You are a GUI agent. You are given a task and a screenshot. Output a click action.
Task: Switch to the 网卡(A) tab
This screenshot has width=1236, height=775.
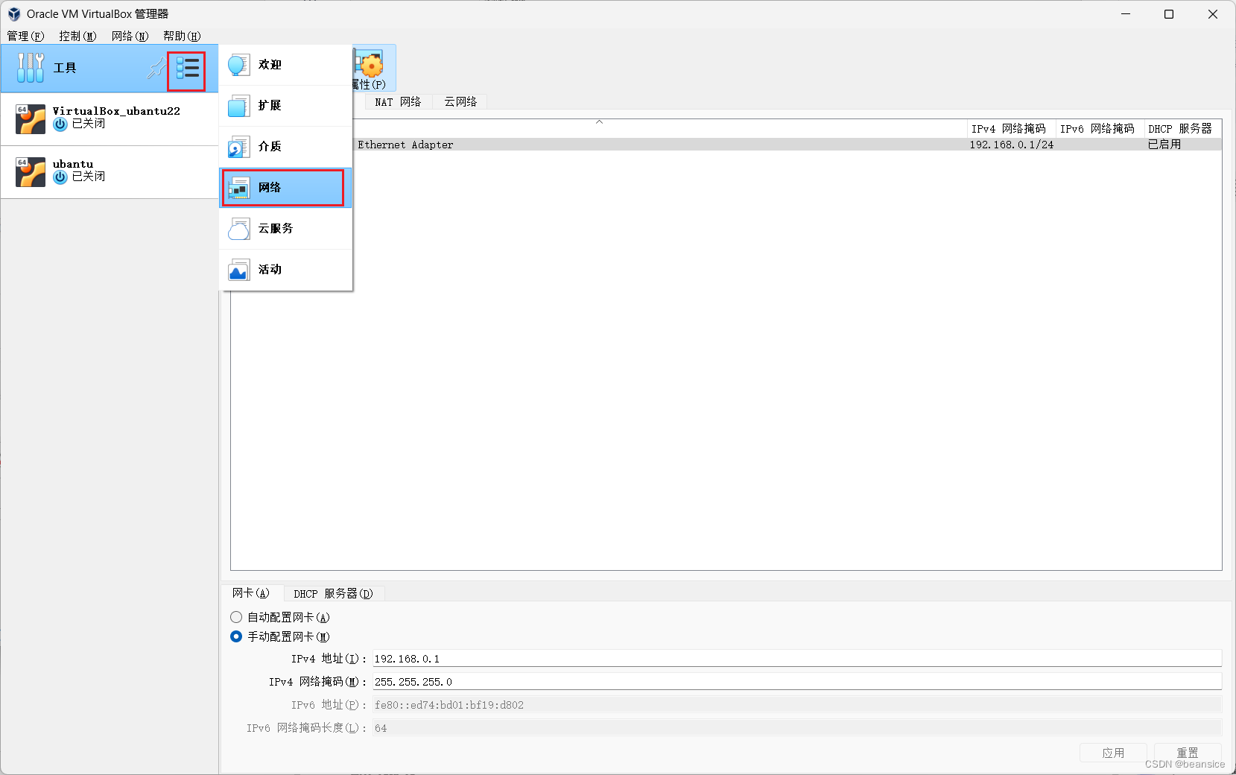click(x=251, y=593)
